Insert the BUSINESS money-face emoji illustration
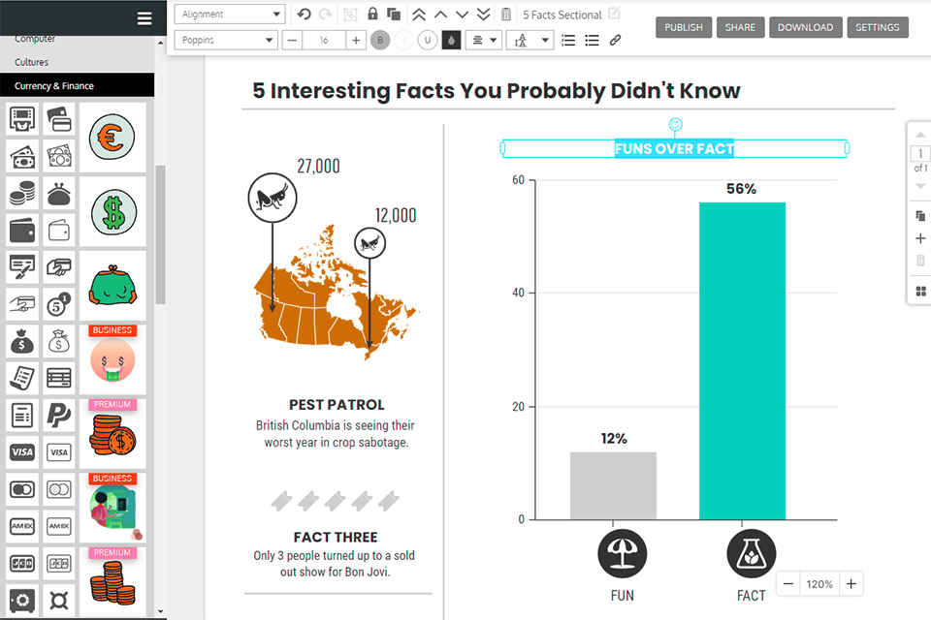931x620 pixels. [x=112, y=360]
